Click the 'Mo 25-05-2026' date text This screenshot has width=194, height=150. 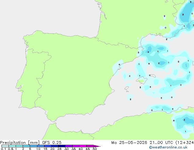[129, 143]
